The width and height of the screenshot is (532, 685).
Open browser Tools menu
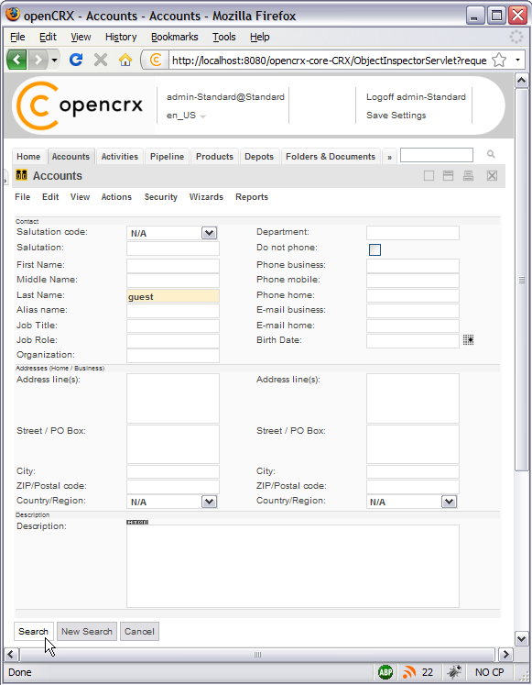(224, 37)
